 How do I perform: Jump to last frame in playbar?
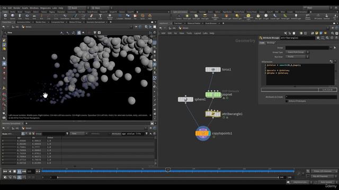point(24,171)
